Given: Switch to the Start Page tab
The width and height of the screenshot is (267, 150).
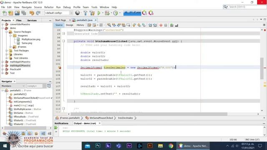Looking at the screenshot, I should pos(60,20).
